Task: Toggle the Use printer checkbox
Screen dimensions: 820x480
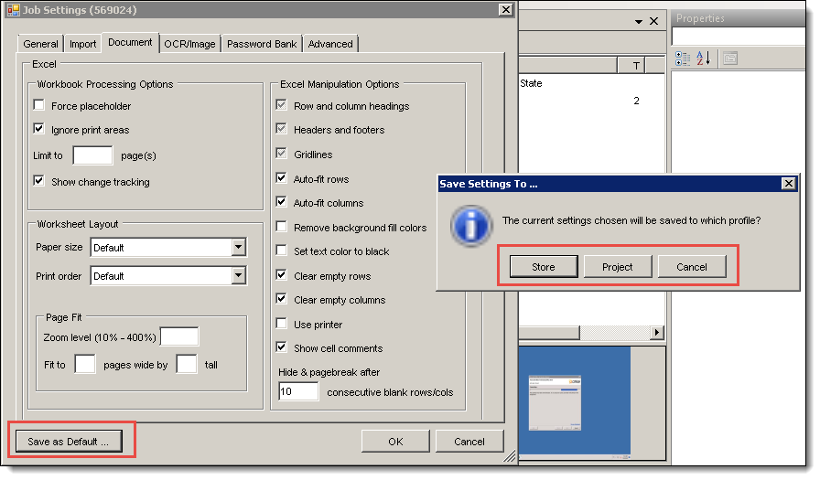Action: [283, 325]
